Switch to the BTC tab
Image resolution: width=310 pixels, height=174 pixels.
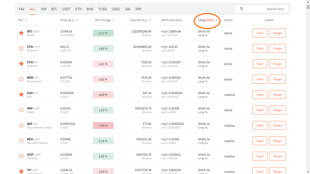54,9
